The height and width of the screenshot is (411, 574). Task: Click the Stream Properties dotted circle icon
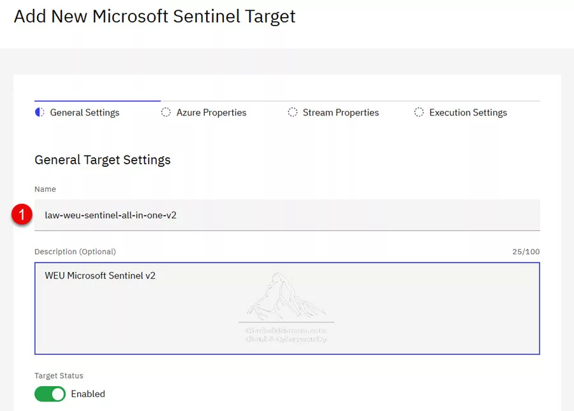click(x=293, y=112)
